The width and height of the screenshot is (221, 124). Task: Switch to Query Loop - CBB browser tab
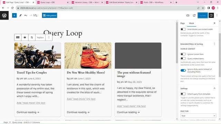tap(53, 2)
